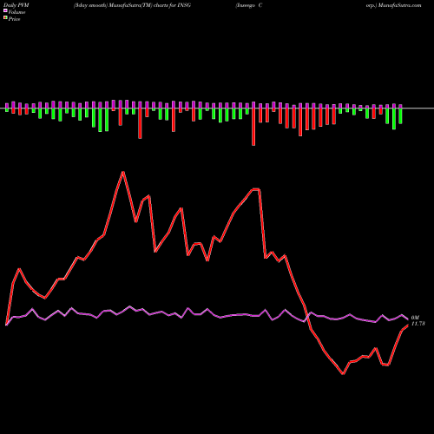Image resolution: width=434 pixels, height=434 pixels.
Task: Click the Price legend color swatch
Action: [x=5, y=18]
